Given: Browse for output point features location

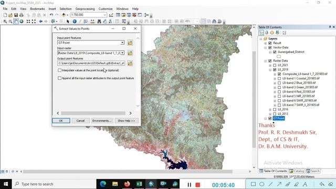Looking at the screenshot, I should tap(130, 64).
